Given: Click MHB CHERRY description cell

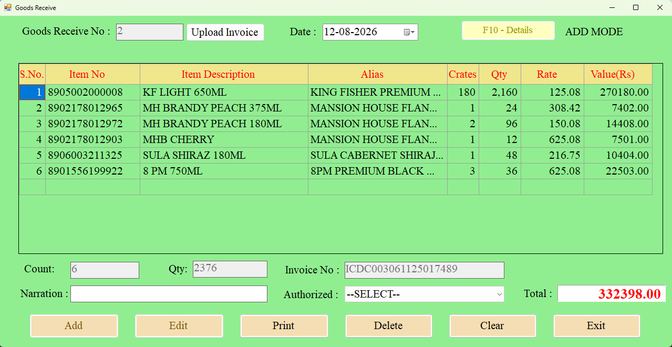Looking at the screenshot, I should (224, 140).
